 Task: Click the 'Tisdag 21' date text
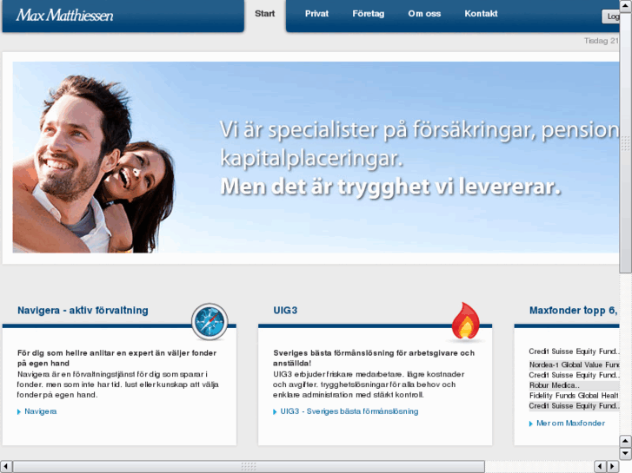(601, 41)
